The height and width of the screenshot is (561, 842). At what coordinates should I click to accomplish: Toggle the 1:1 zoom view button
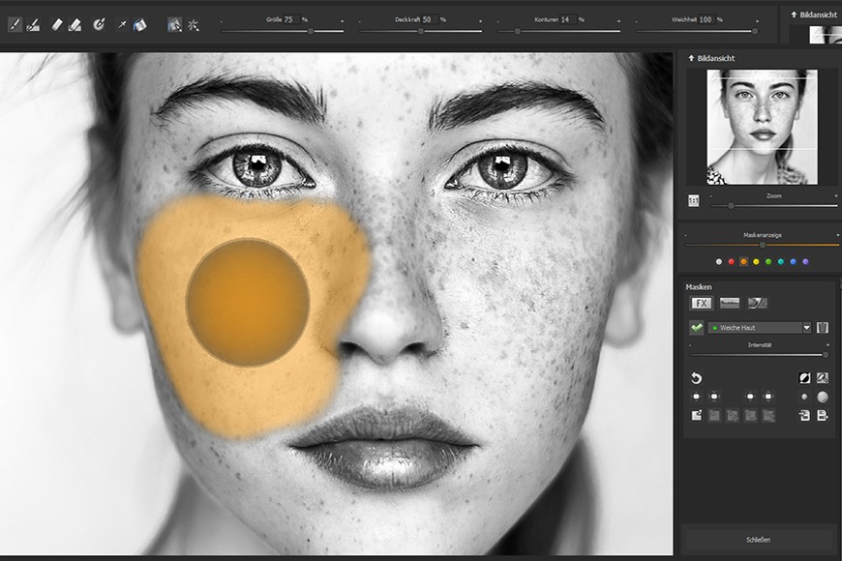693,201
